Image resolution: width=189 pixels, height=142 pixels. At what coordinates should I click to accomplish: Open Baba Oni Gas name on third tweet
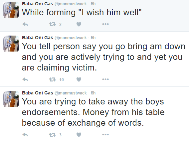point(38,93)
